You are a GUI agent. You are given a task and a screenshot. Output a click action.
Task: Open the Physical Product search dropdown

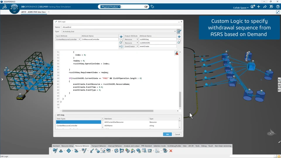110,7
